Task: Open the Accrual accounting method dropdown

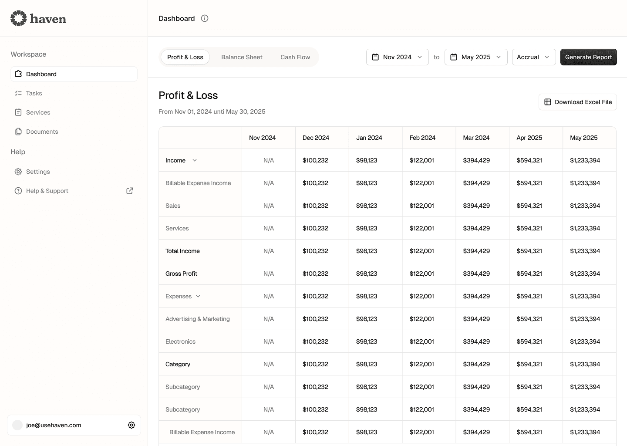Action: point(533,57)
